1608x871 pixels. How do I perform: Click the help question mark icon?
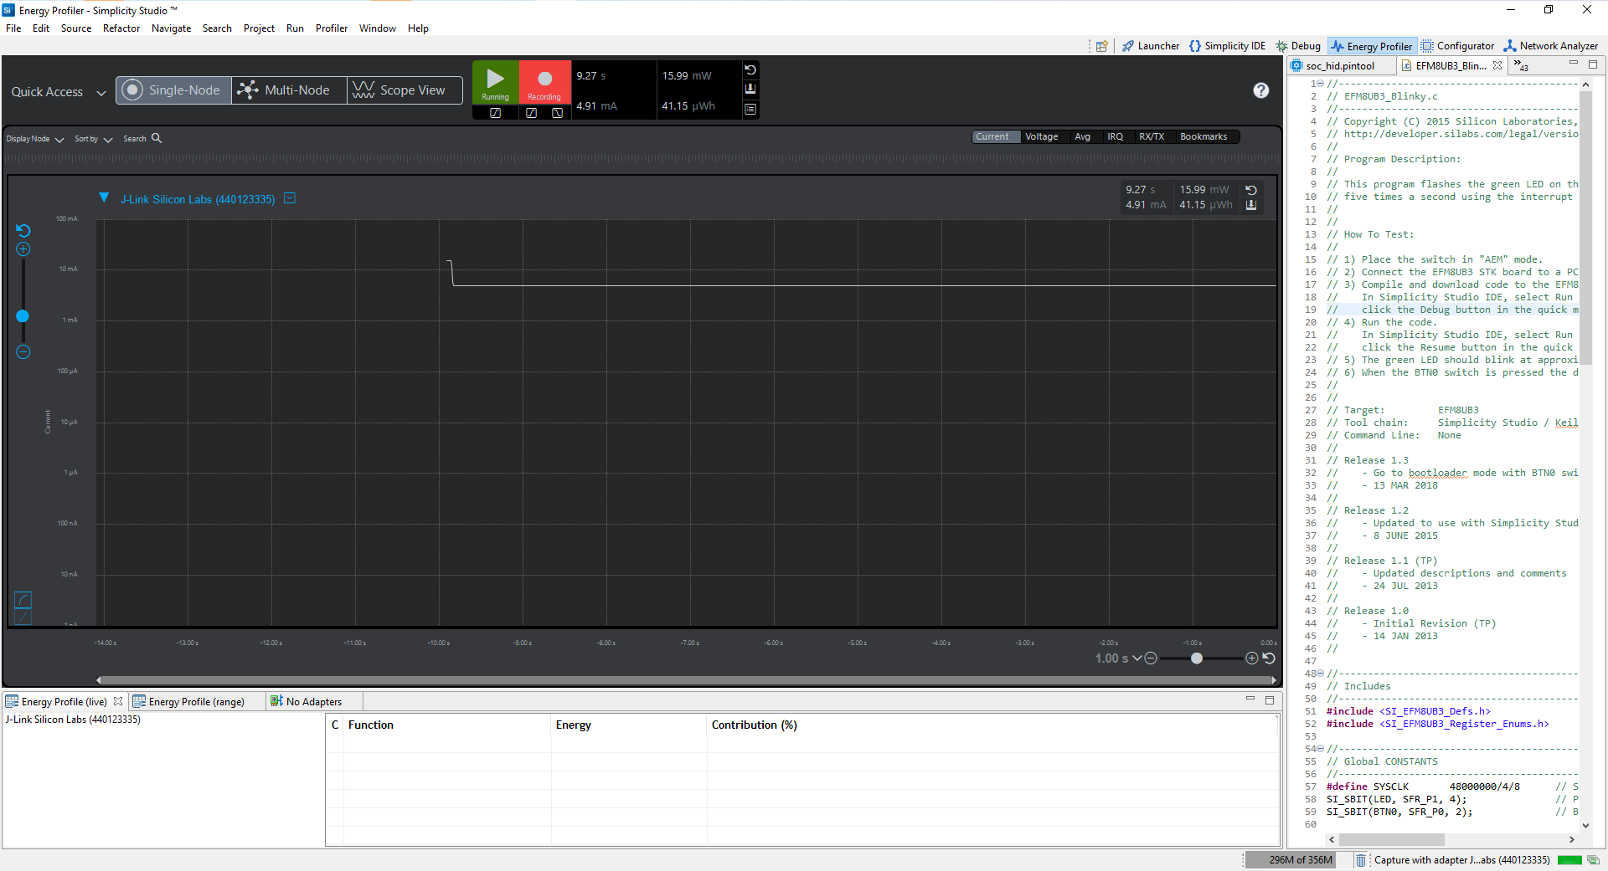point(1260,90)
